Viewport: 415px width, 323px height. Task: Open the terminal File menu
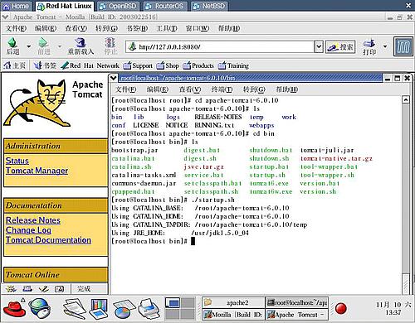126,89
